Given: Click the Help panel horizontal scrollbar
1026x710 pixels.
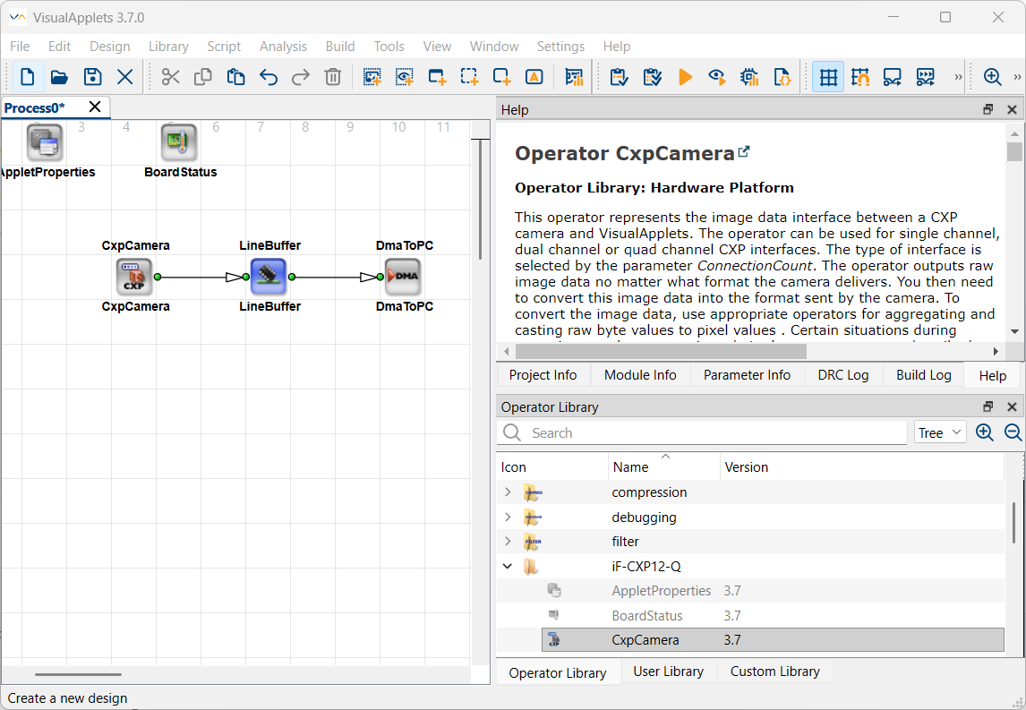Looking at the screenshot, I should [x=661, y=351].
